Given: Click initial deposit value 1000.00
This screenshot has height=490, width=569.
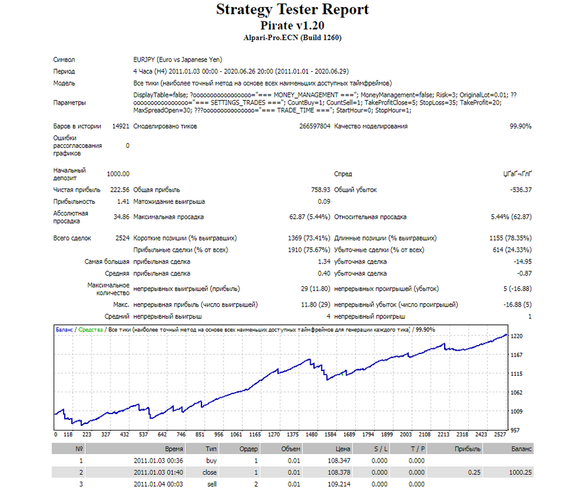Looking at the screenshot, I should 118,174.
